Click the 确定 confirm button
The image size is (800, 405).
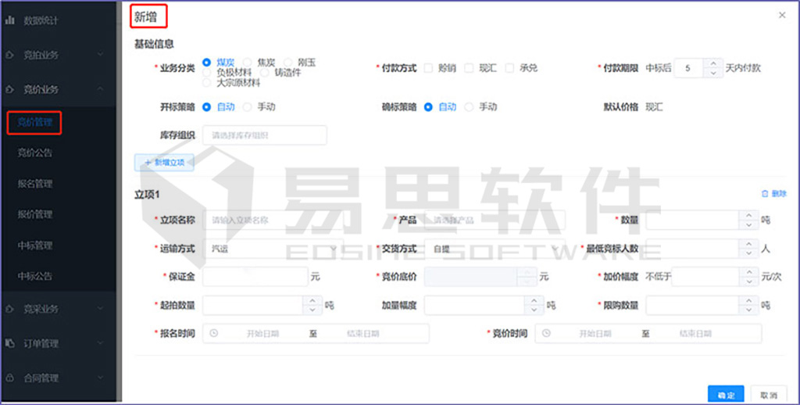coord(726,395)
